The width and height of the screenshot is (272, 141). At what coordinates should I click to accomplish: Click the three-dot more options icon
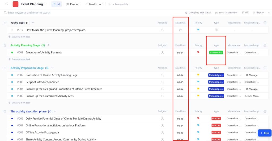269,13
